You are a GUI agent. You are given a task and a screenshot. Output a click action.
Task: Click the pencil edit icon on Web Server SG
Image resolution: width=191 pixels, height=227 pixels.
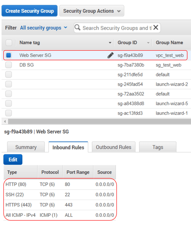[x=110, y=55]
